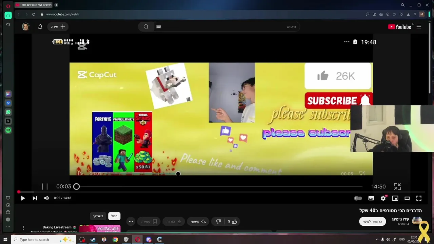Open Opera sidebar settings gear
The image size is (434, 244).
8,219
